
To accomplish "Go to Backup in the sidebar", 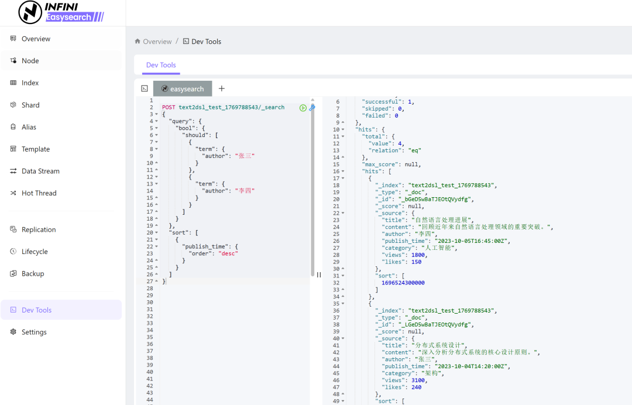I will (33, 274).
